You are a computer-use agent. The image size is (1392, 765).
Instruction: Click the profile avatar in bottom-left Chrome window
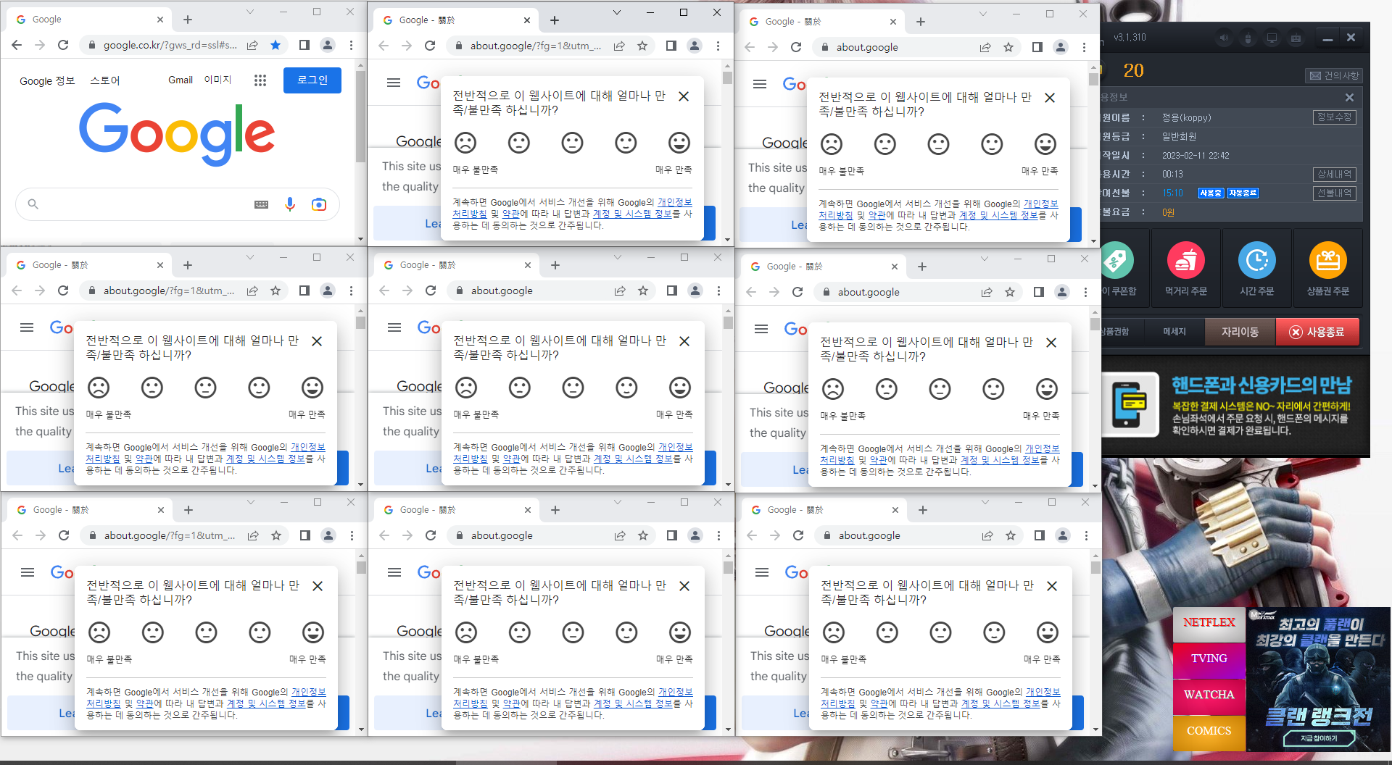click(328, 535)
